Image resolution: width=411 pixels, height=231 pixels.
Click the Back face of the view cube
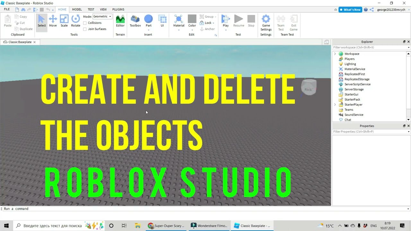tap(308, 90)
